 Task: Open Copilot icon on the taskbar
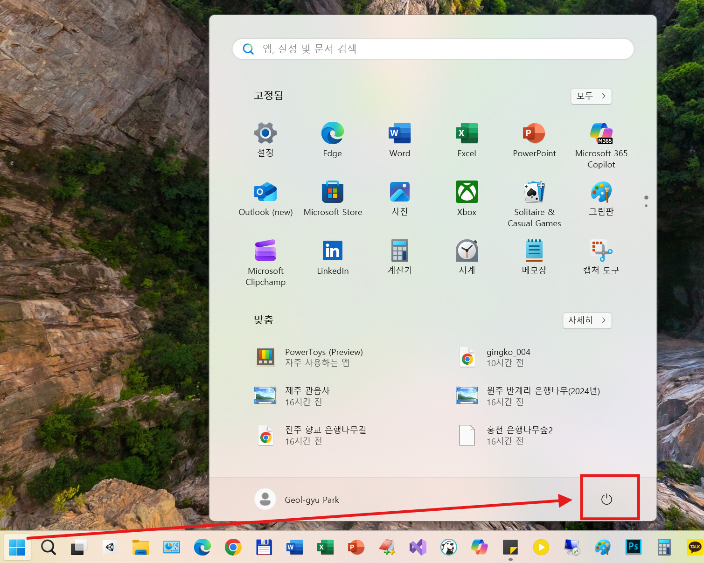480,547
